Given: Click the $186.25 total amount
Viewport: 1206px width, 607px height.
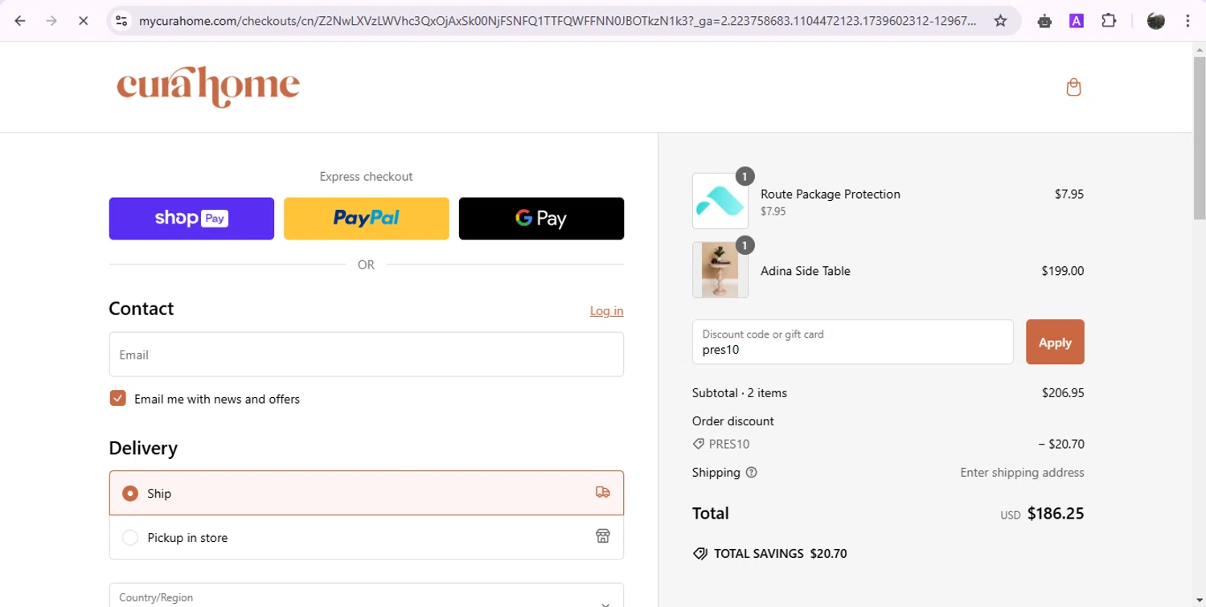Looking at the screenshot, I should point(1056,513).
